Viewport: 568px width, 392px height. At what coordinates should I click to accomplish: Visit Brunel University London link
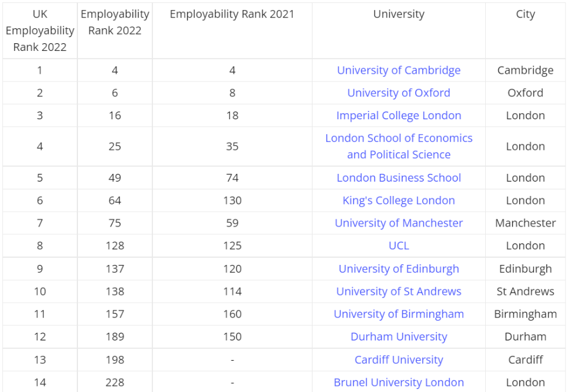[x=398, y=382]
